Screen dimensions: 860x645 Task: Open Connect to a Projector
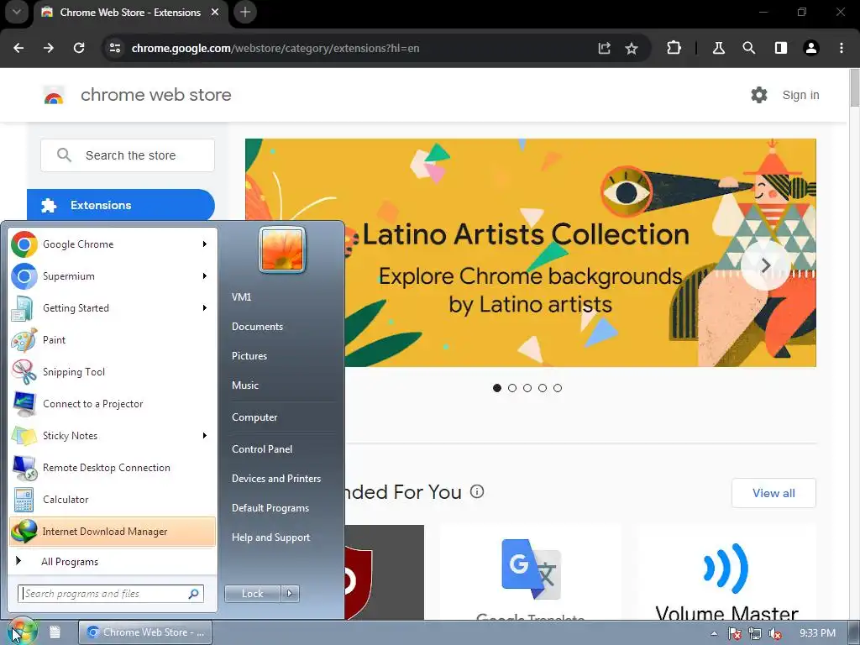(x=113, y=404)
